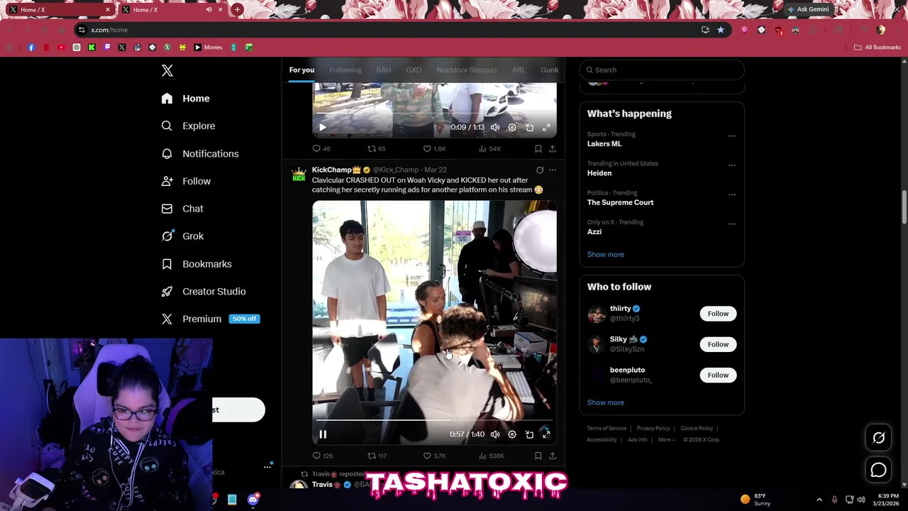The image size is (908, 511).
Task: Expand the All Bookmarks folder
Action: pyautogui.click(x=877, y=48)
